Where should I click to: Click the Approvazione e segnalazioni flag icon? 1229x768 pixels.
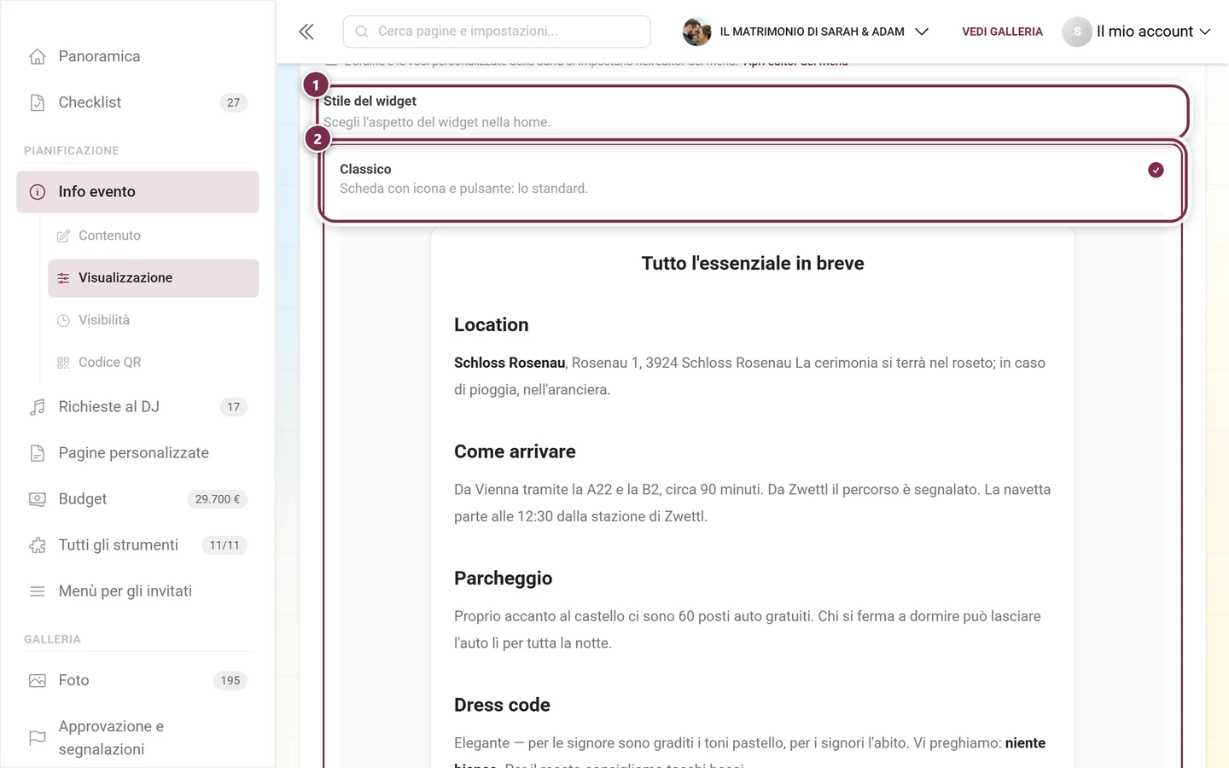(38, 737)
